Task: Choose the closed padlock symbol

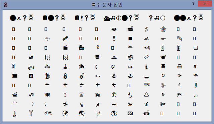Action: [66, 76]
